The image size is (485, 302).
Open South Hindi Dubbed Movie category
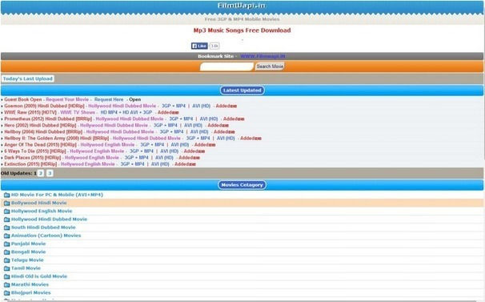click(x=43, y=228)
